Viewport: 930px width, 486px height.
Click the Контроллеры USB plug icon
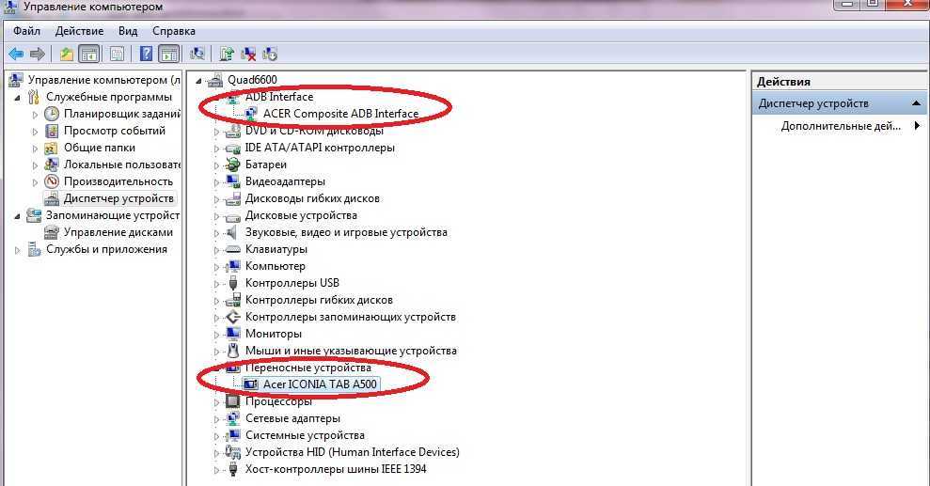tap(233, 283)
